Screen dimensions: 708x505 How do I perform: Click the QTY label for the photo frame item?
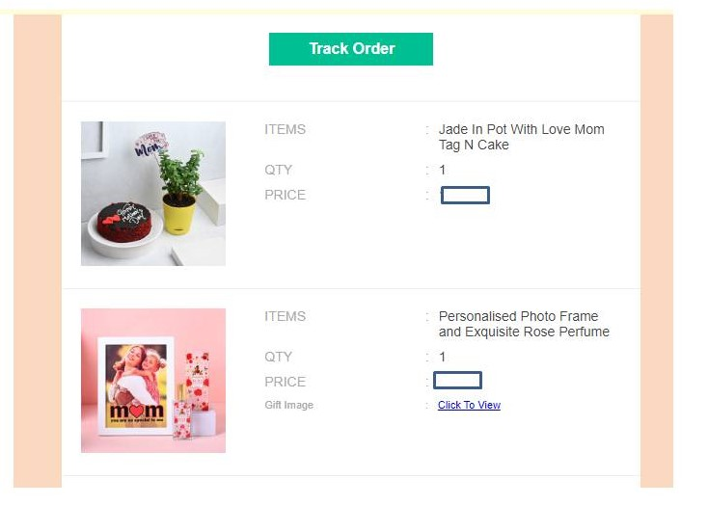(x=278, y=357)
